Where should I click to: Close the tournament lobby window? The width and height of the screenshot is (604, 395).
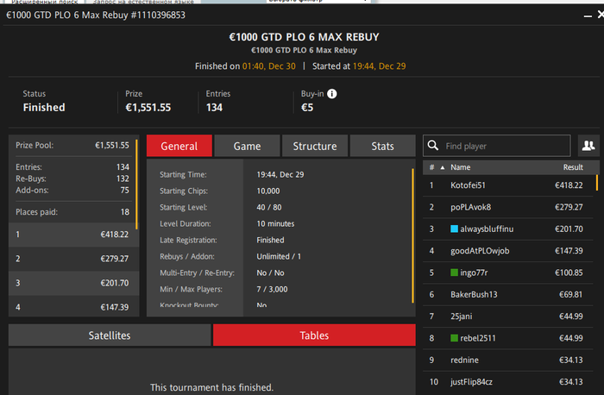pos(601,15)
